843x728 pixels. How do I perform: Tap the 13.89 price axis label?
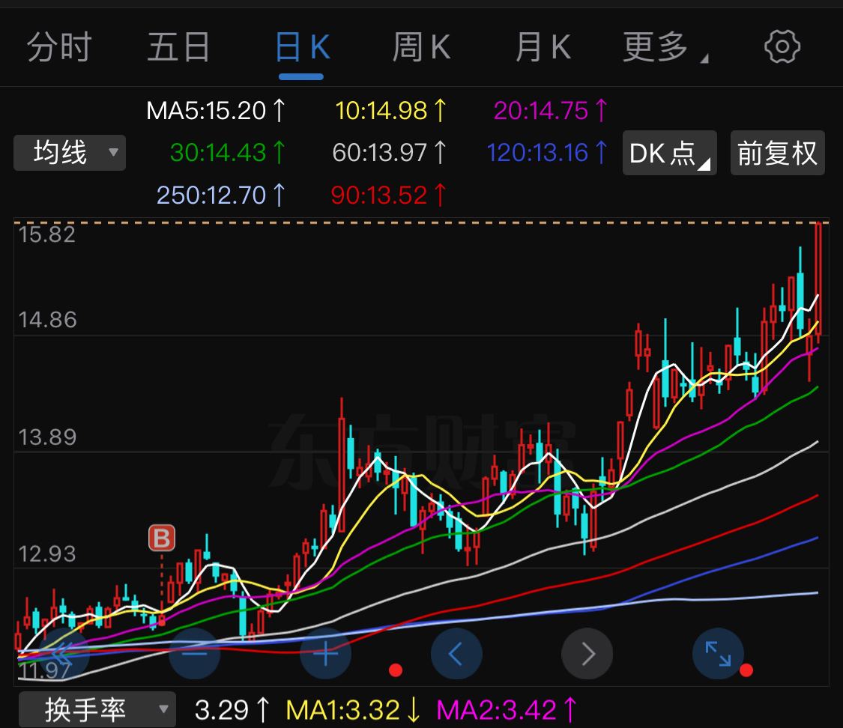(47, 437)
